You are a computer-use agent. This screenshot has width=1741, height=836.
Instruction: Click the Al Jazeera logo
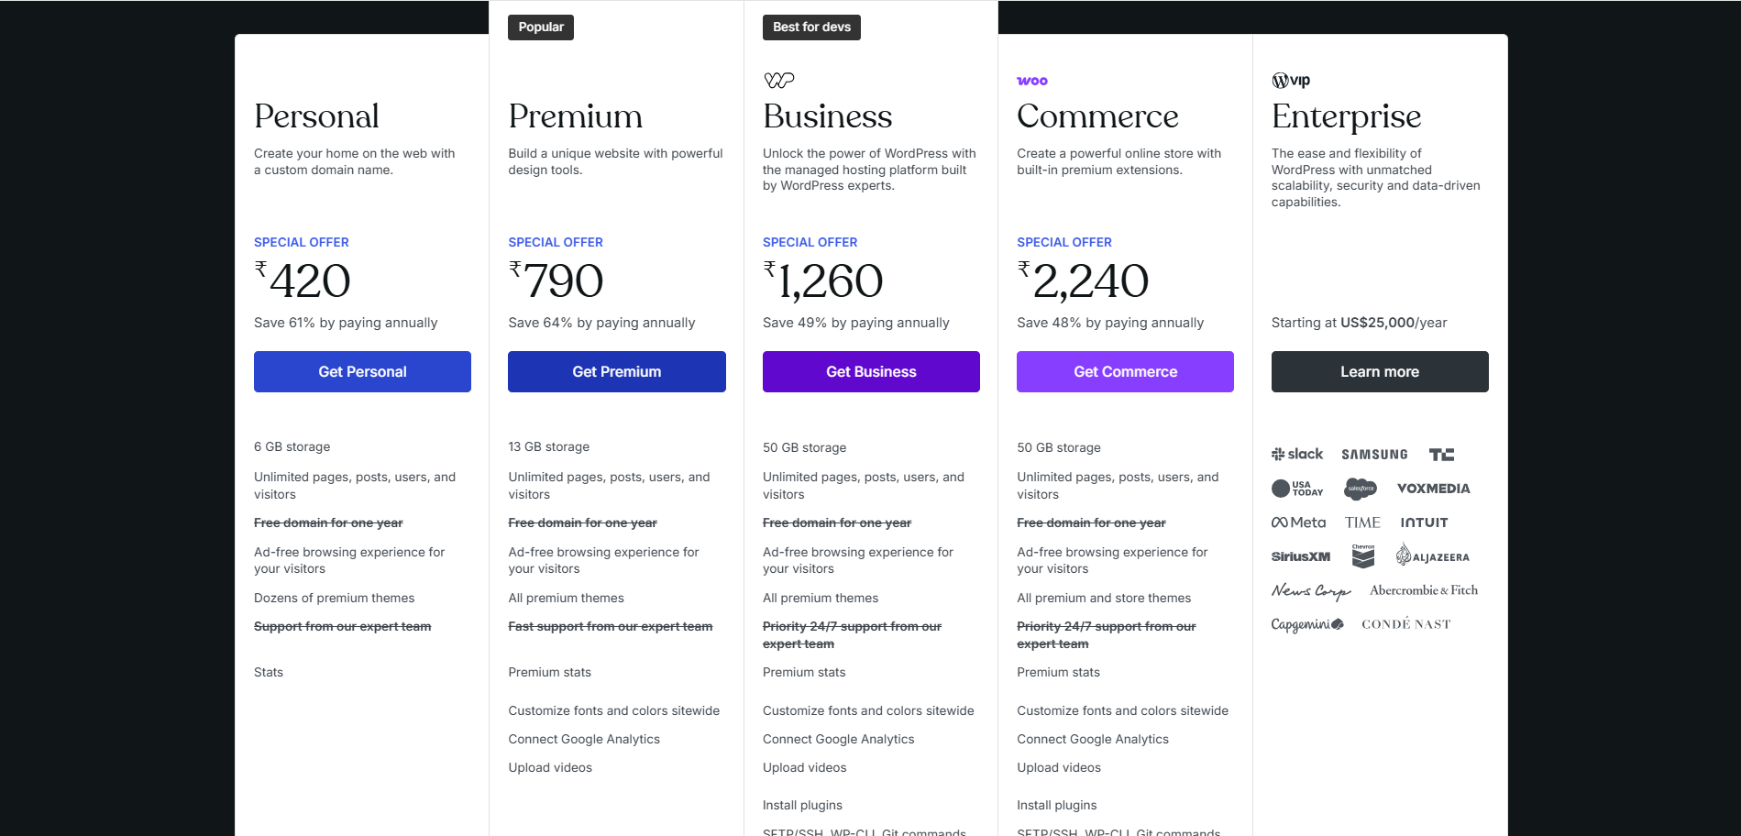click(1432, 555)
